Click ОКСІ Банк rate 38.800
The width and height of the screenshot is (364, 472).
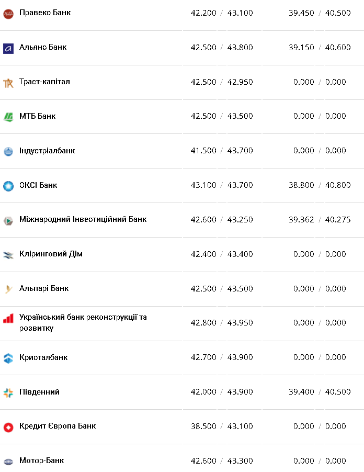tap(301, 185)
